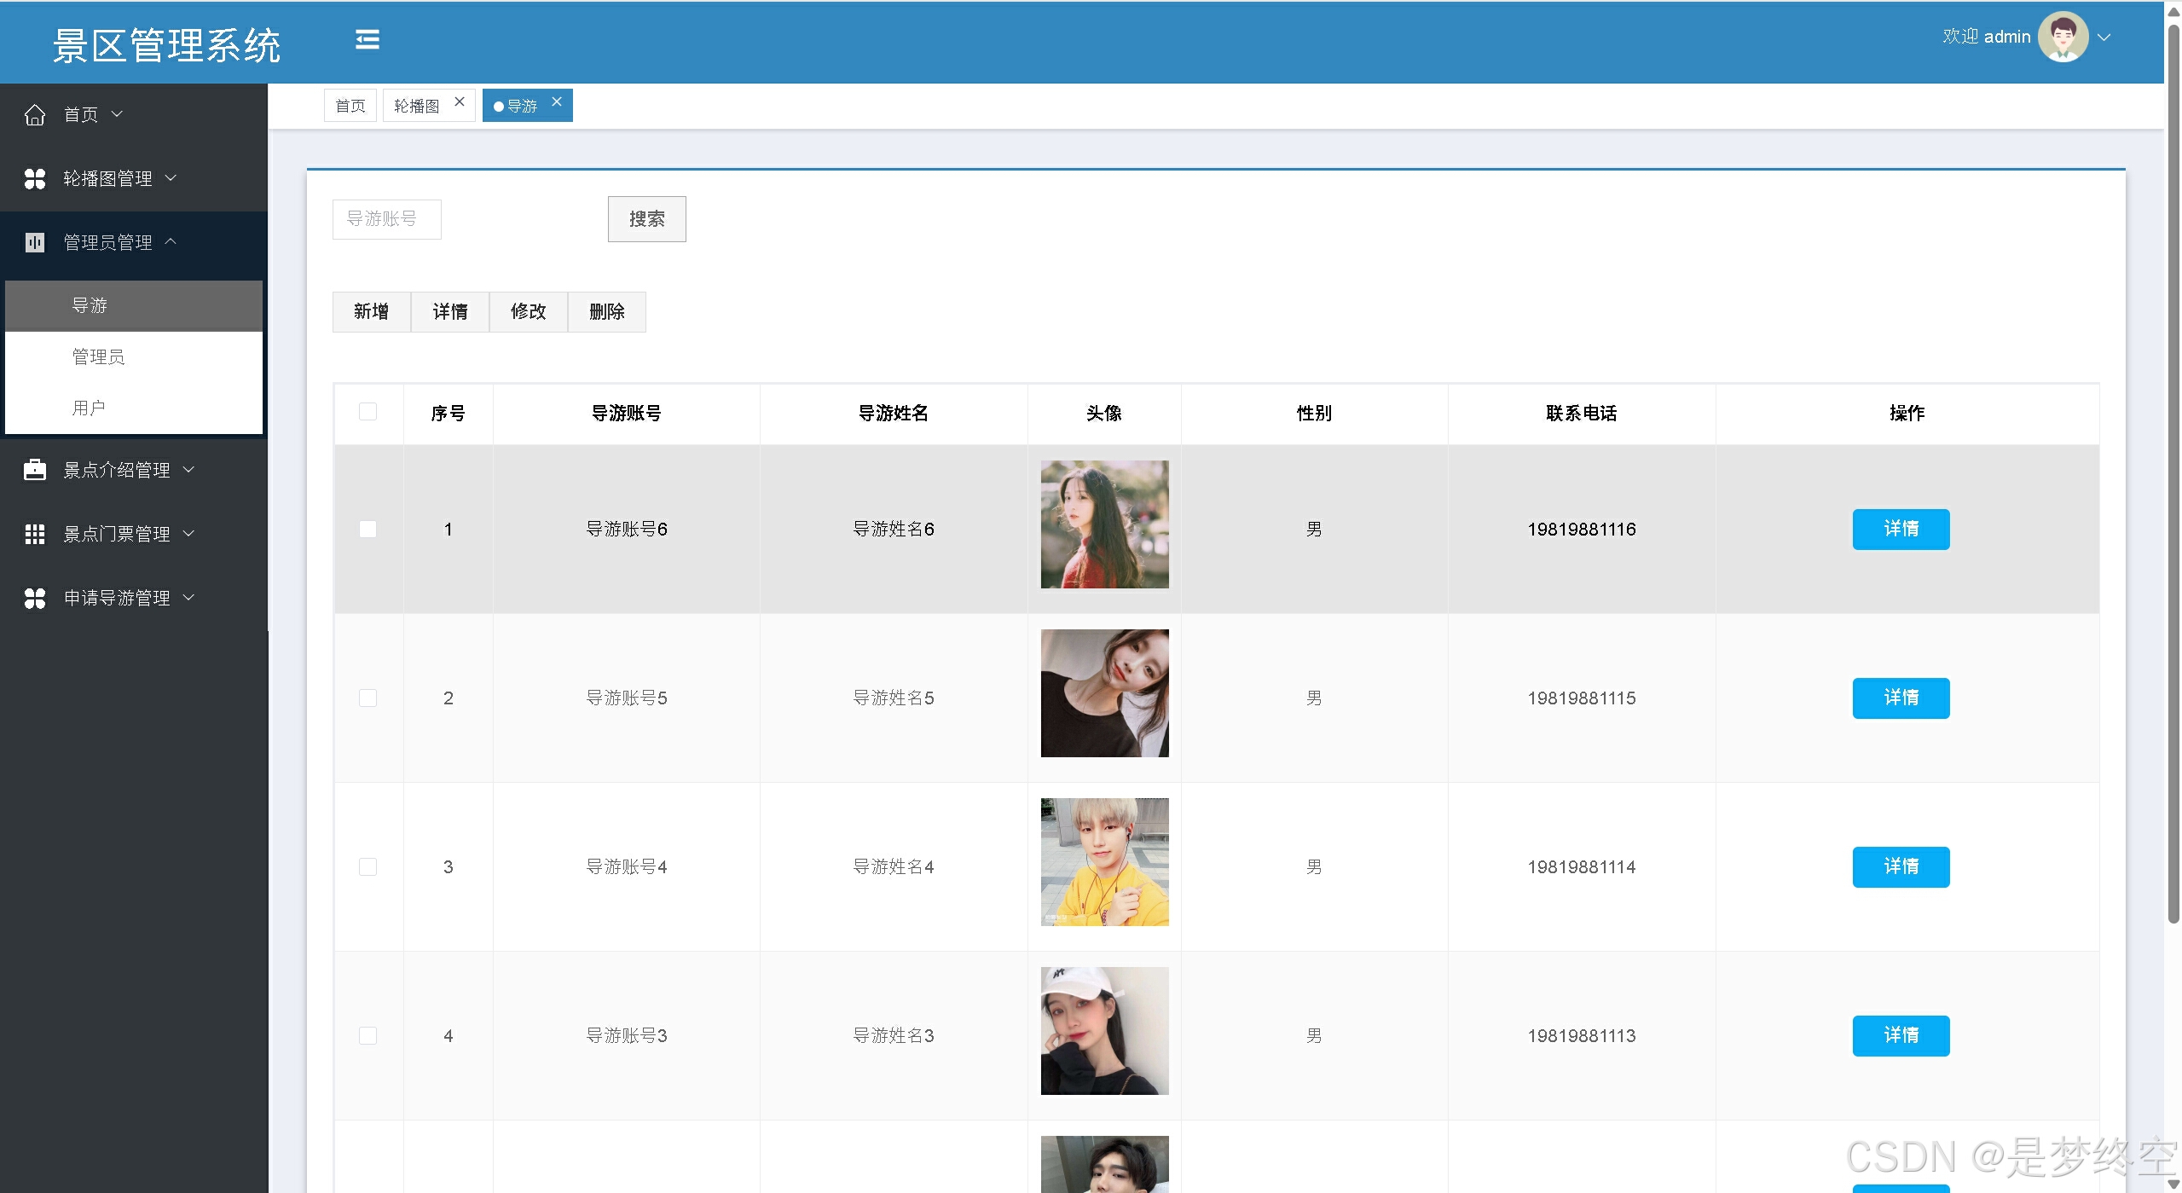
Task: Click the clover icon for 申请导游管理
Action: 35,598
